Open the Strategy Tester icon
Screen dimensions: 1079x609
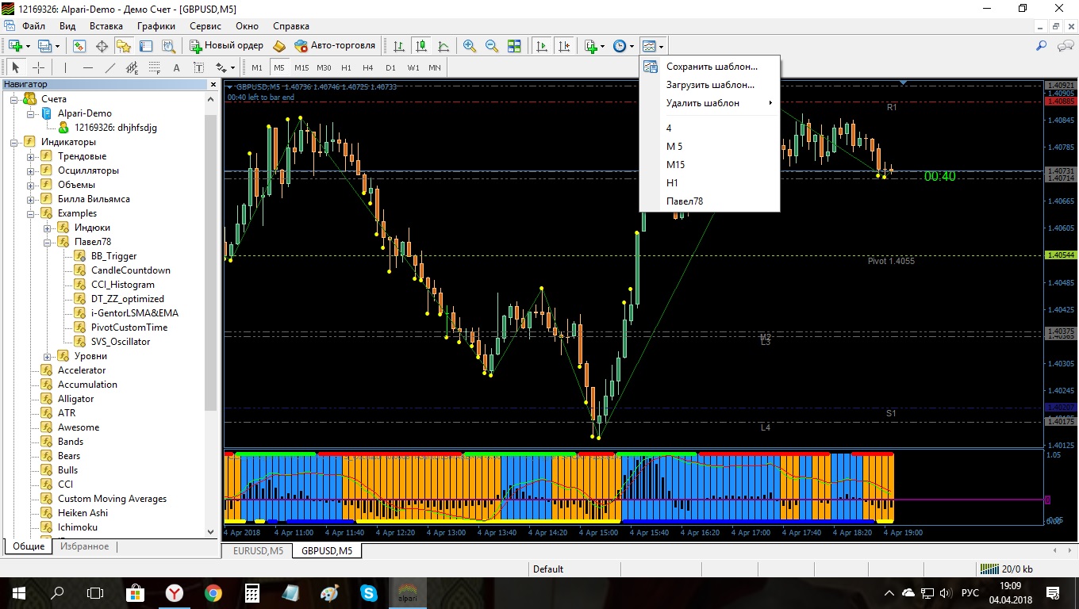(x=168, y=46)
